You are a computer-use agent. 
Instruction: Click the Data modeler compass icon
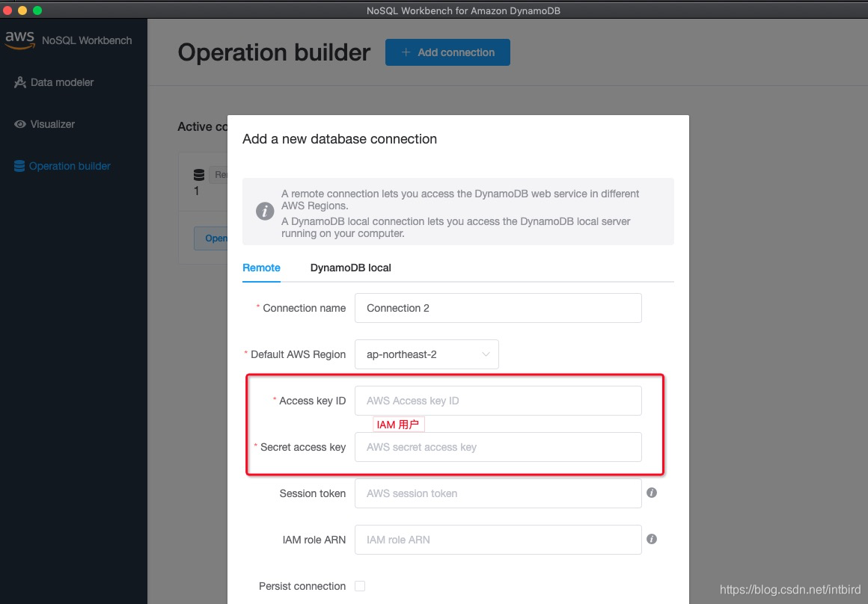[20, 82]
